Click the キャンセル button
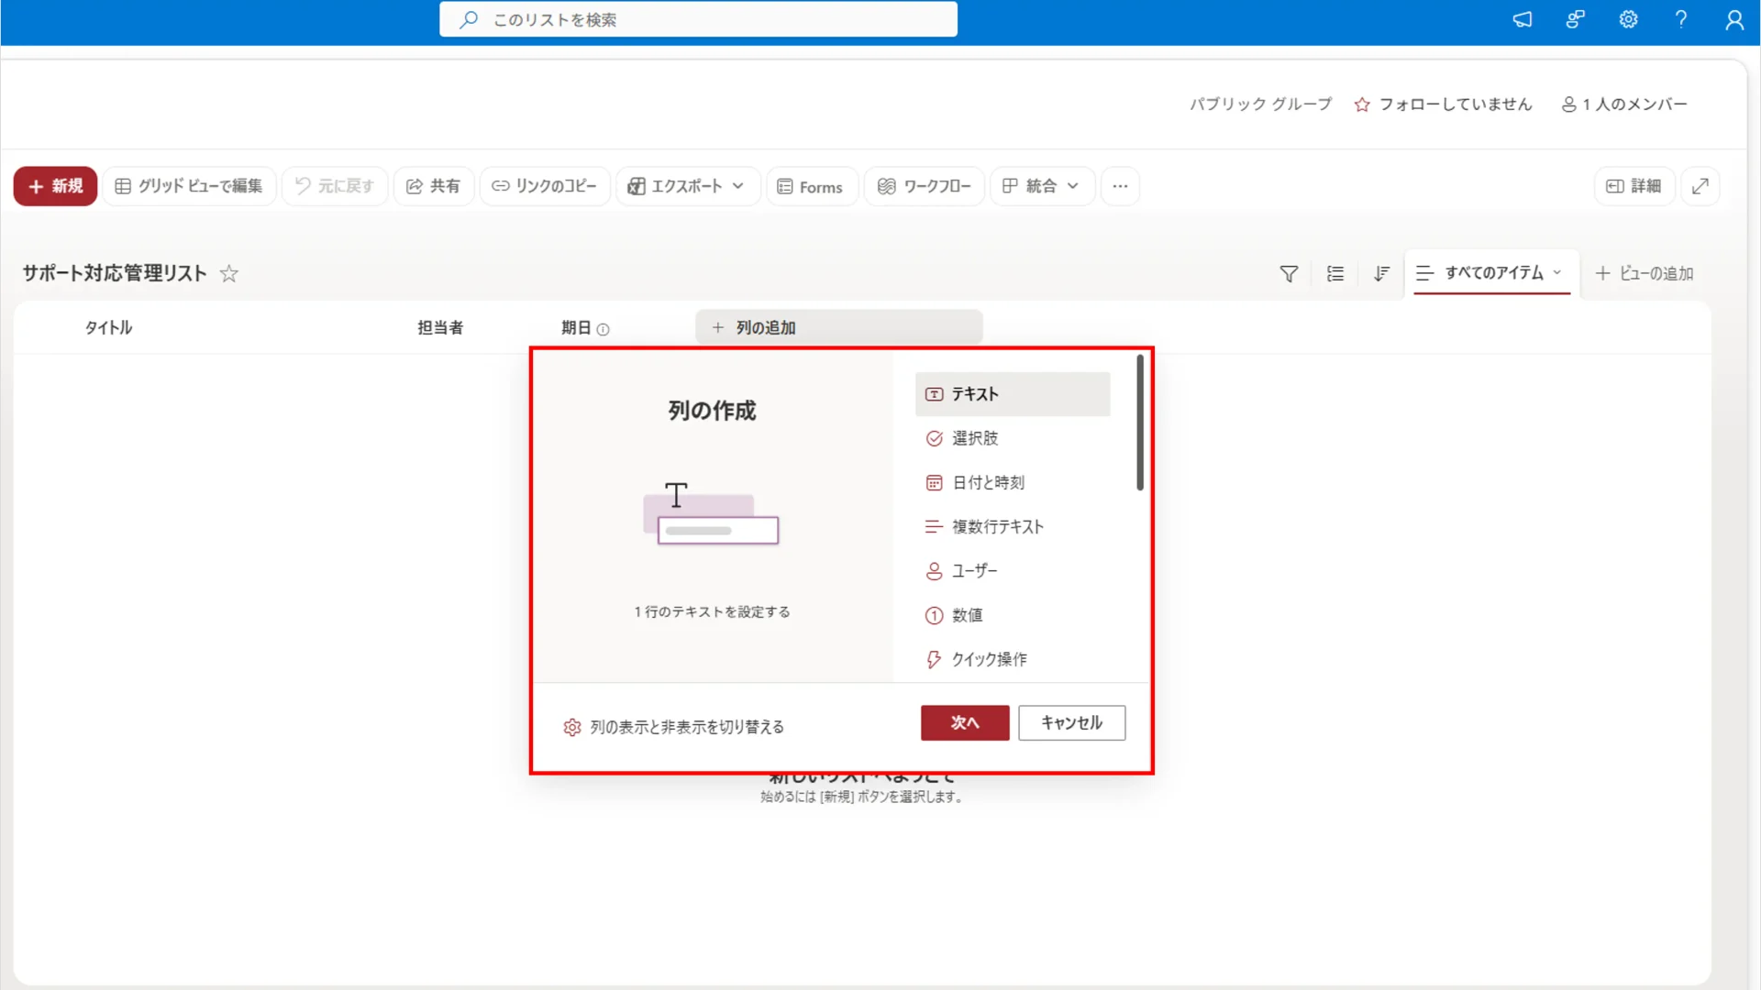This screenshot has width=1761, height=990. (x=1071, y=722)
